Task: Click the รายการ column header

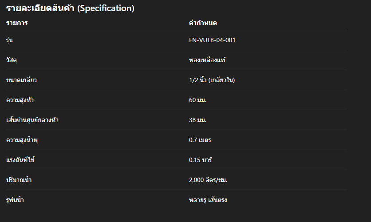Action: click(17, 23)
